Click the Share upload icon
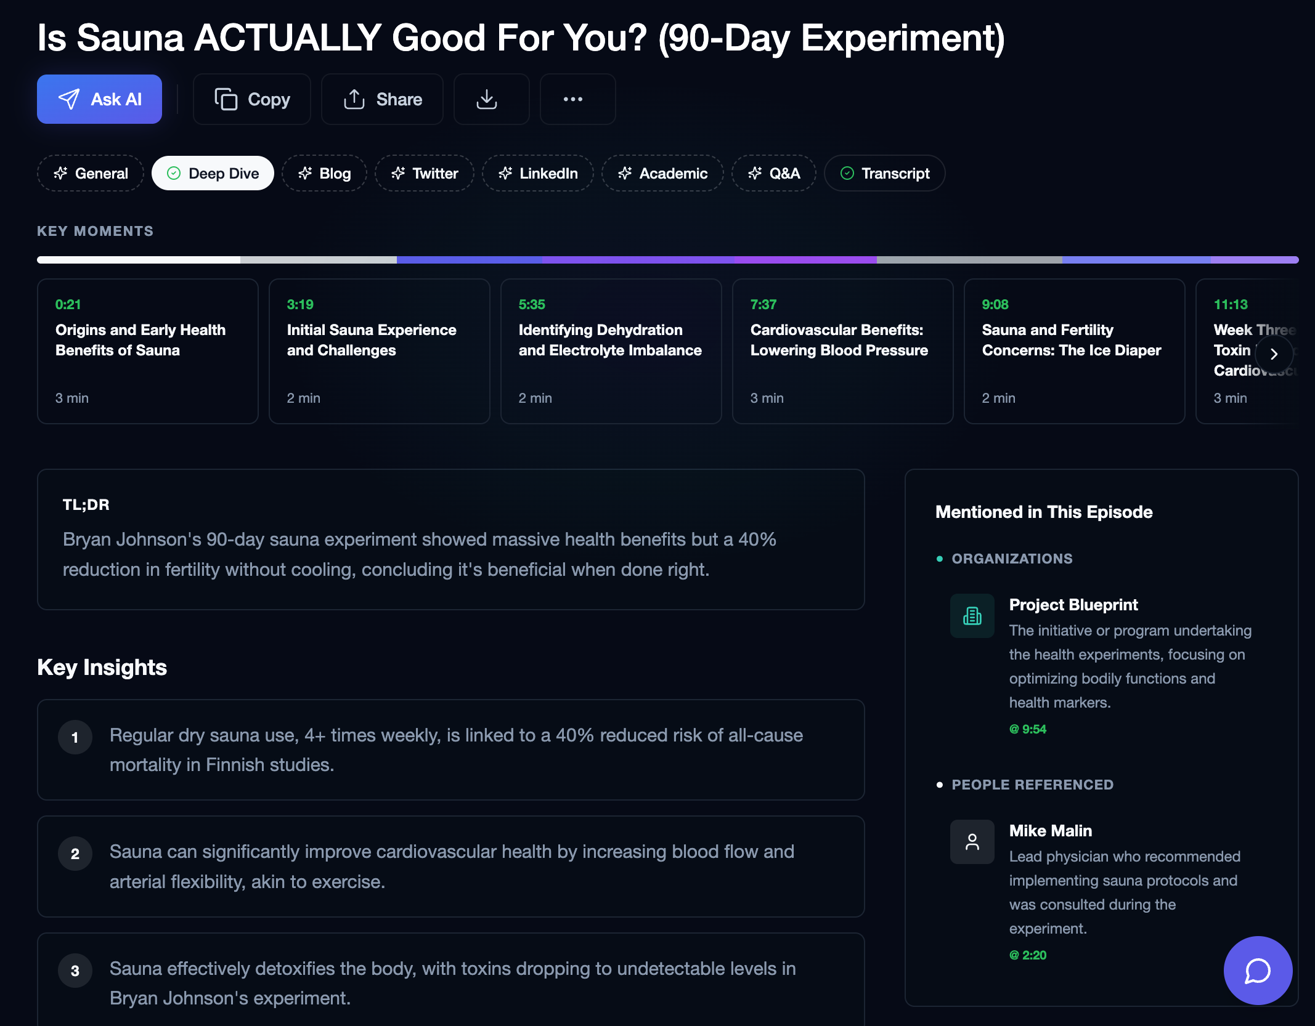1315x1026 pixels. tap(354, 99)
